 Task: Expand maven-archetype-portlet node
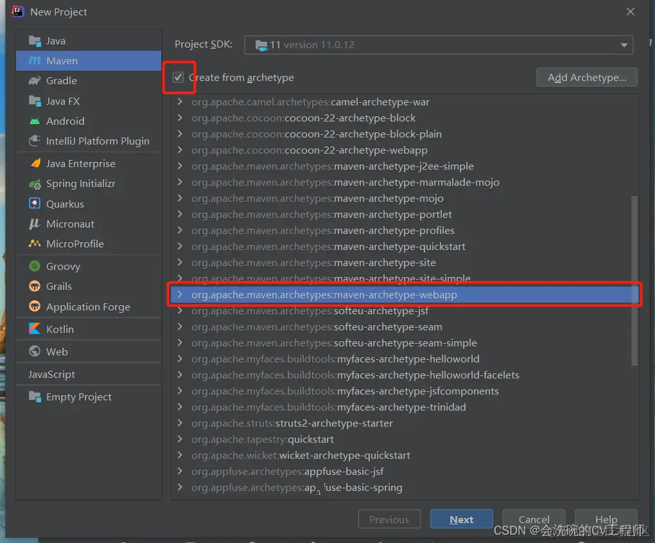pyautogui.click(x=180, y=214)
